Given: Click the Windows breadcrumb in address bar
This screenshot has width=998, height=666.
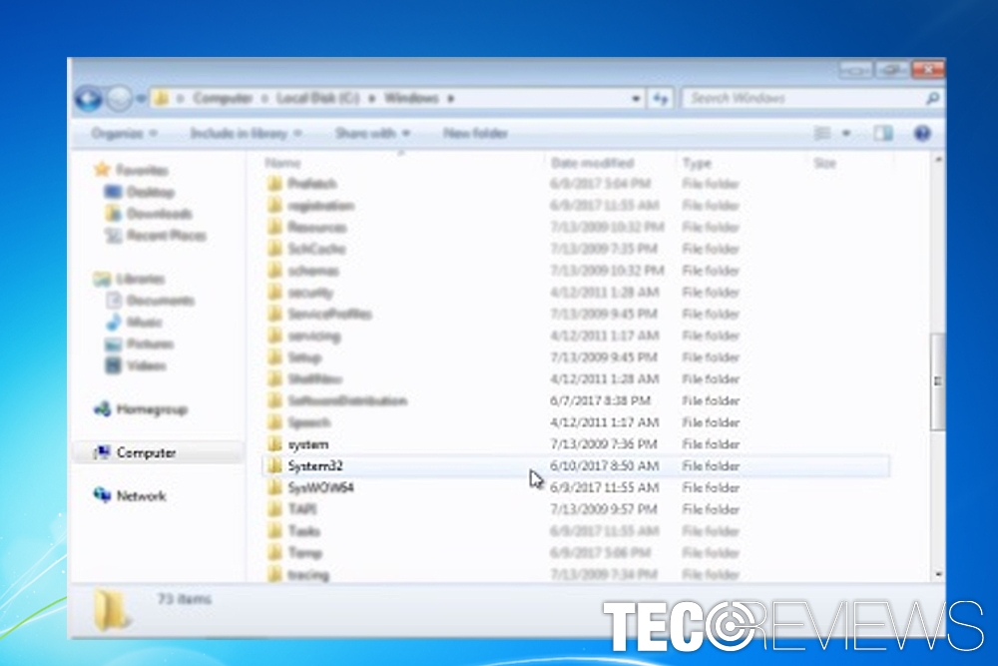Looking at the screenshot, I should point(412,98).
